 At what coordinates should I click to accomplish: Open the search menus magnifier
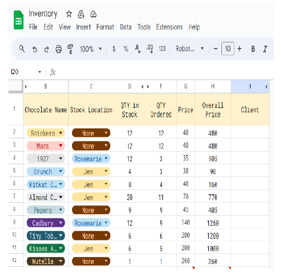(22, 48)
